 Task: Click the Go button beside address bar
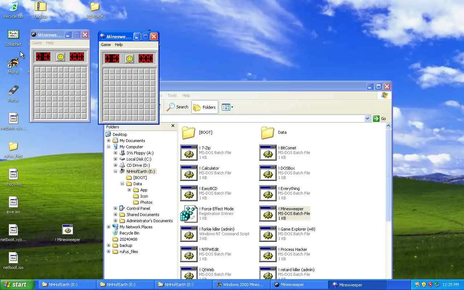pos(380,119)
